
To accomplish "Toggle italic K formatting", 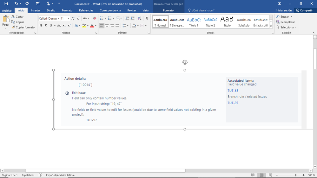I will 46,25.
